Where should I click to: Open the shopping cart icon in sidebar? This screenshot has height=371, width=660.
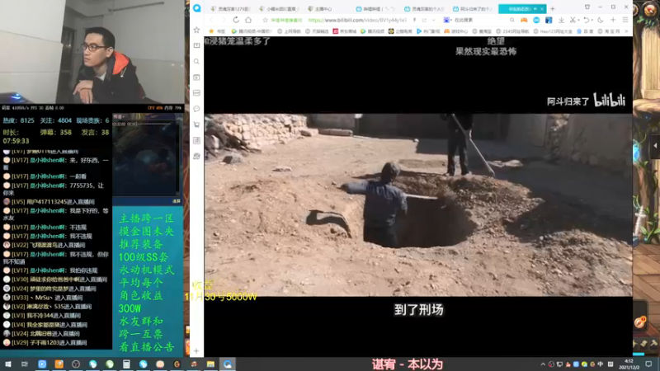tap(196, 124)
